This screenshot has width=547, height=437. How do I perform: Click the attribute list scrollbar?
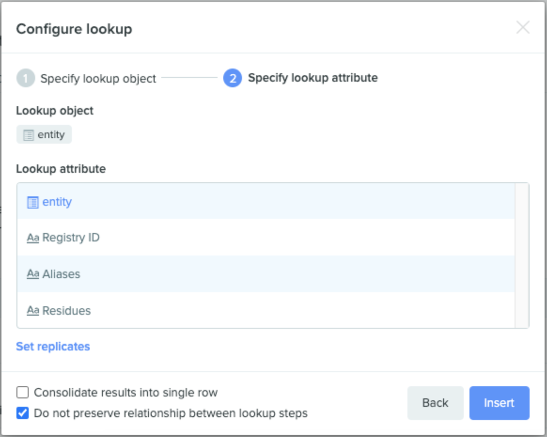[522, 256]
